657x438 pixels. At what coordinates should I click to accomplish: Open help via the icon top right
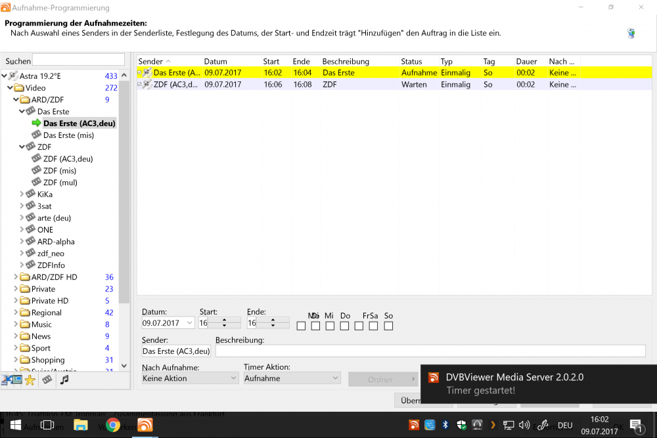631,33
